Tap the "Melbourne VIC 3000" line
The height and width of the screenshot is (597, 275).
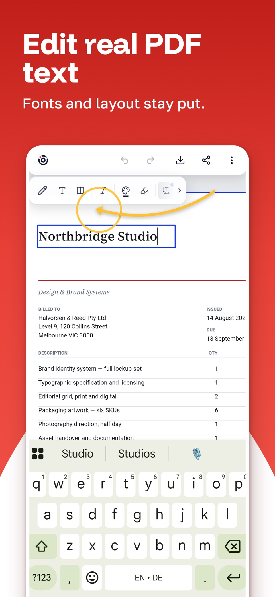point(66,335)
